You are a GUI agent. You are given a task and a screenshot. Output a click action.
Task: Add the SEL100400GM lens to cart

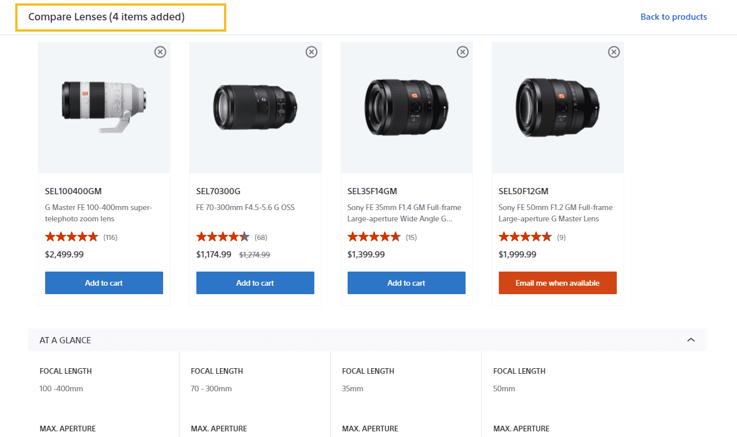pyautogui.click(x=104, y=283)
